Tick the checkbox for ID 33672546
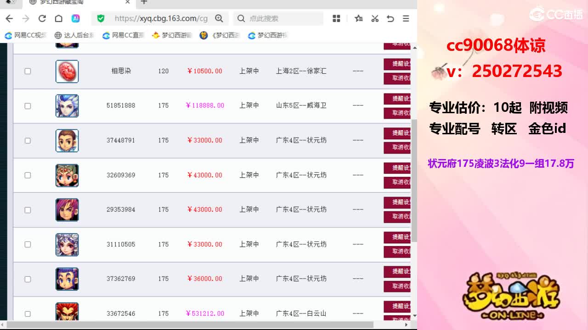 [28, 313]
